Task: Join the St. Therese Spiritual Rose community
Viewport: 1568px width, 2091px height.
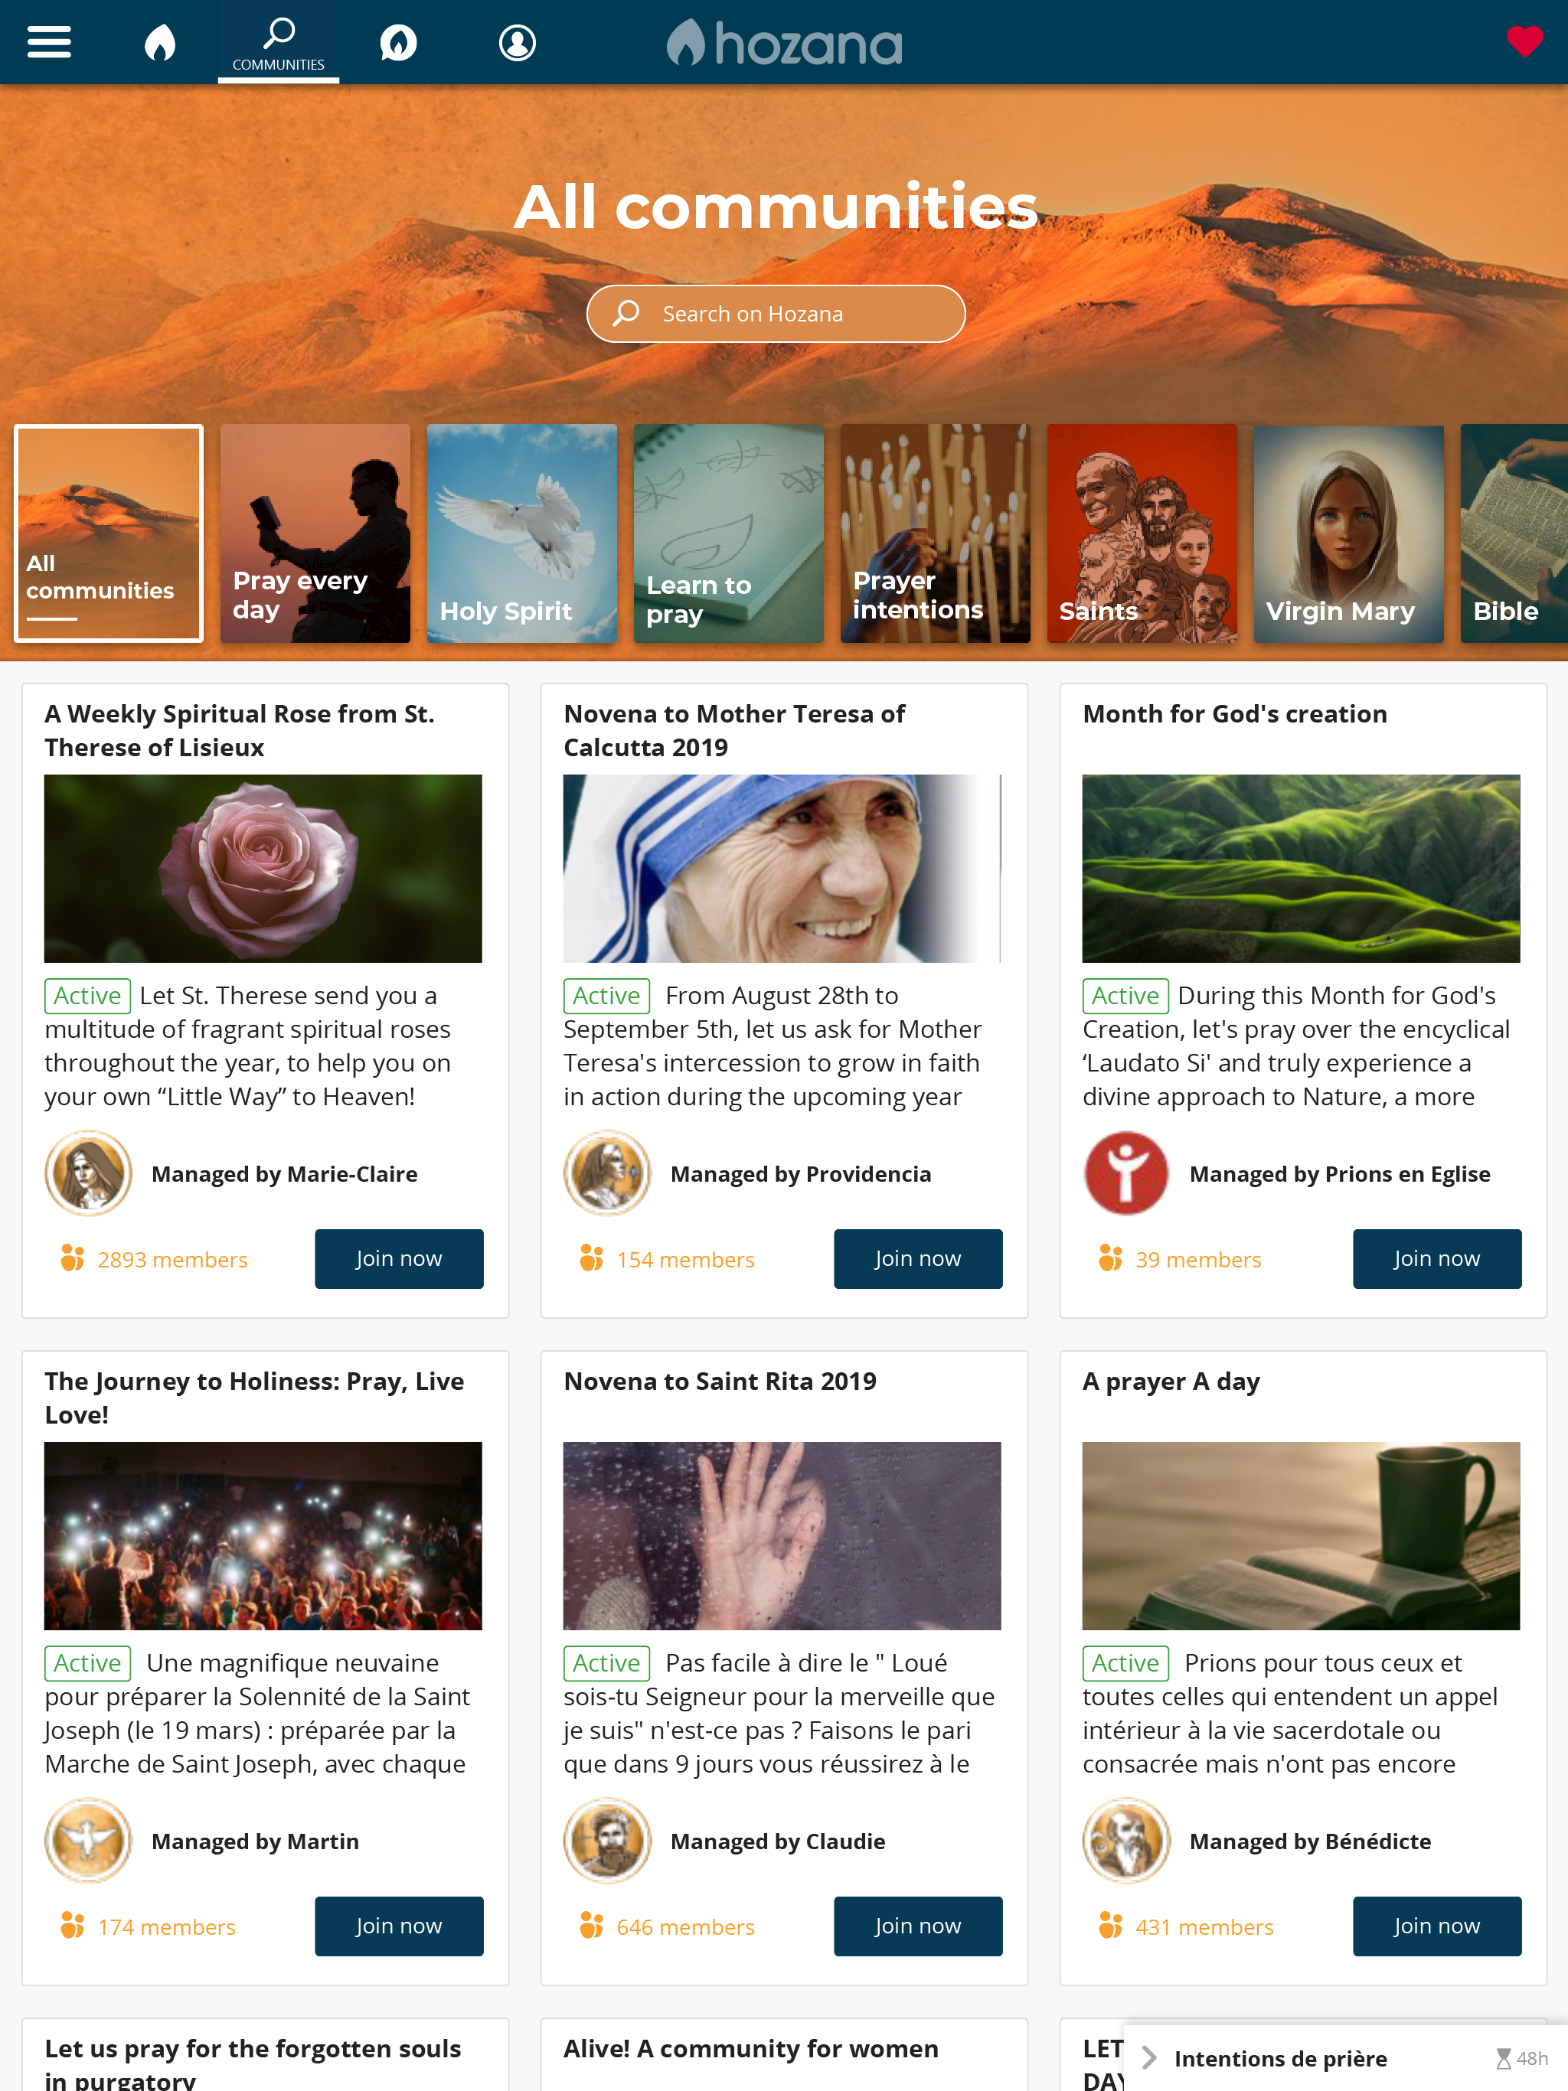Action: (x=399, y=1258)
